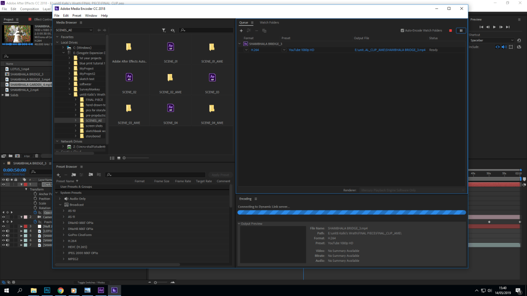The height and width of the screenshot is (296, 527).
Task: Stop the queue with red square button
Action: point(450,30)
